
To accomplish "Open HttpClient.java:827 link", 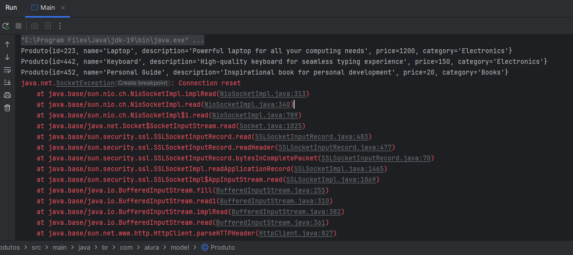I will (296, 233).
